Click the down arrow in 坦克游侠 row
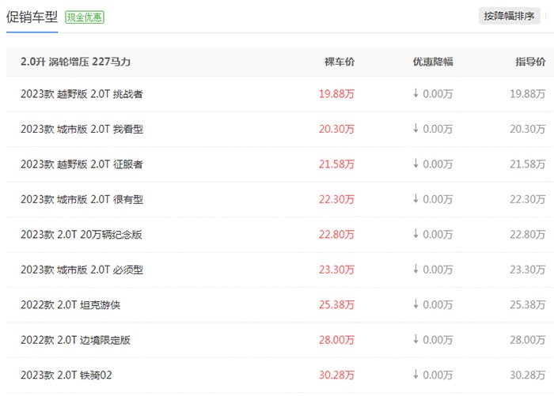 click(x=415, y=304)
